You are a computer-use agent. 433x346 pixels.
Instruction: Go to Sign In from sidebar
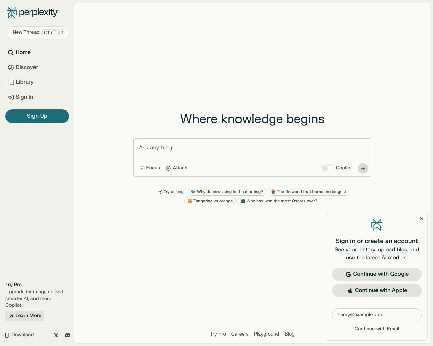[21, 97]
